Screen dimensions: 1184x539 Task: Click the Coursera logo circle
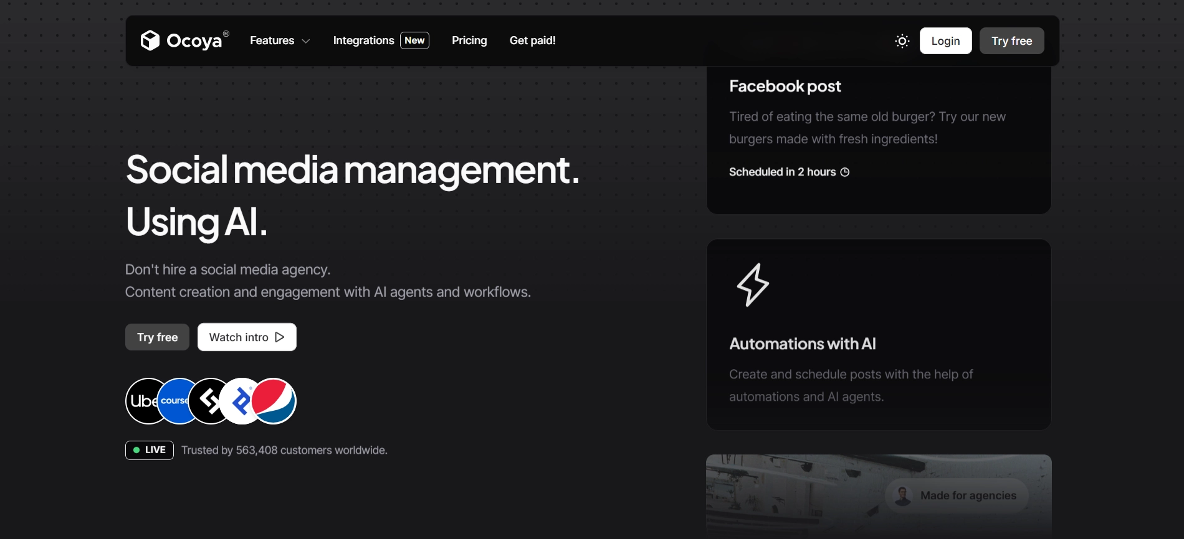pos(176,401)
